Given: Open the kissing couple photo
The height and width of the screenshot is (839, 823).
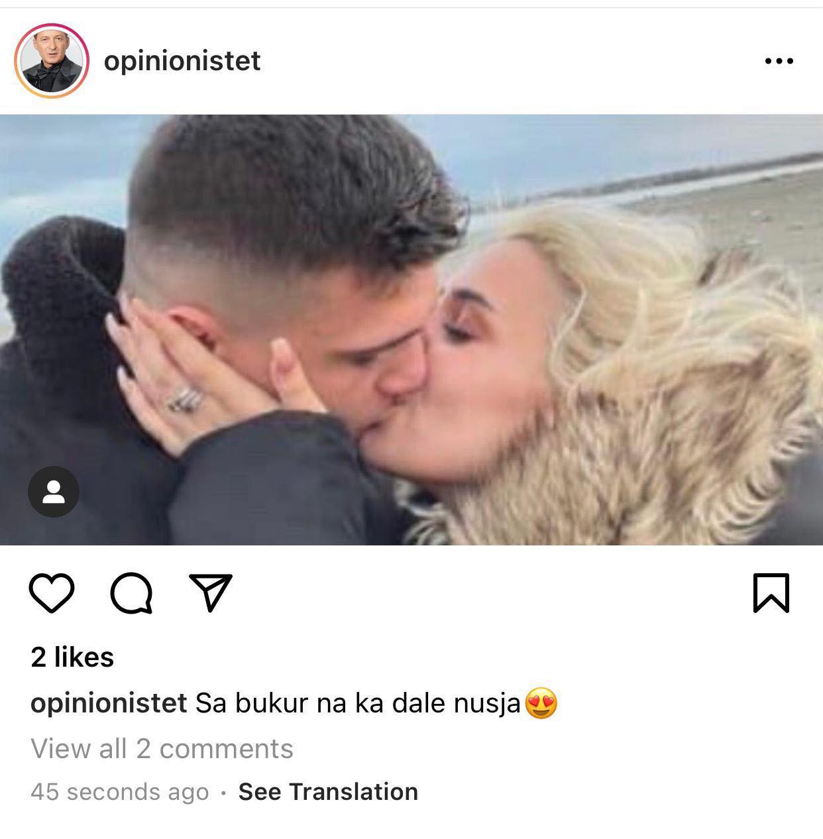Looking at the screenshot, I should tap(411, 330).
